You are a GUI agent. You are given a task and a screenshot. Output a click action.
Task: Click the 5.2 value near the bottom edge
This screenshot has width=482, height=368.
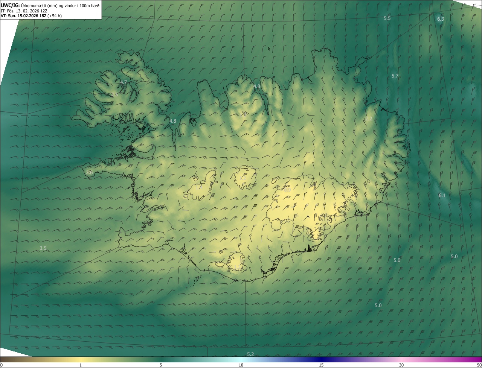(x=250, y=354)
